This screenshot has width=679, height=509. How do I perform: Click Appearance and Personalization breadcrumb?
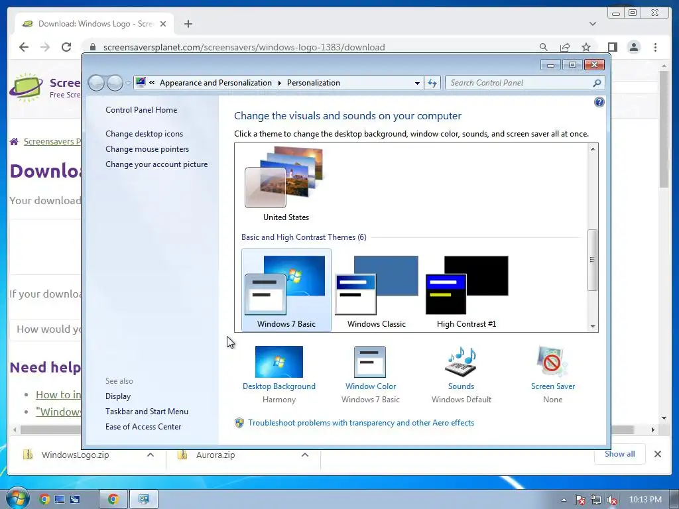click(x=216, y=83)
